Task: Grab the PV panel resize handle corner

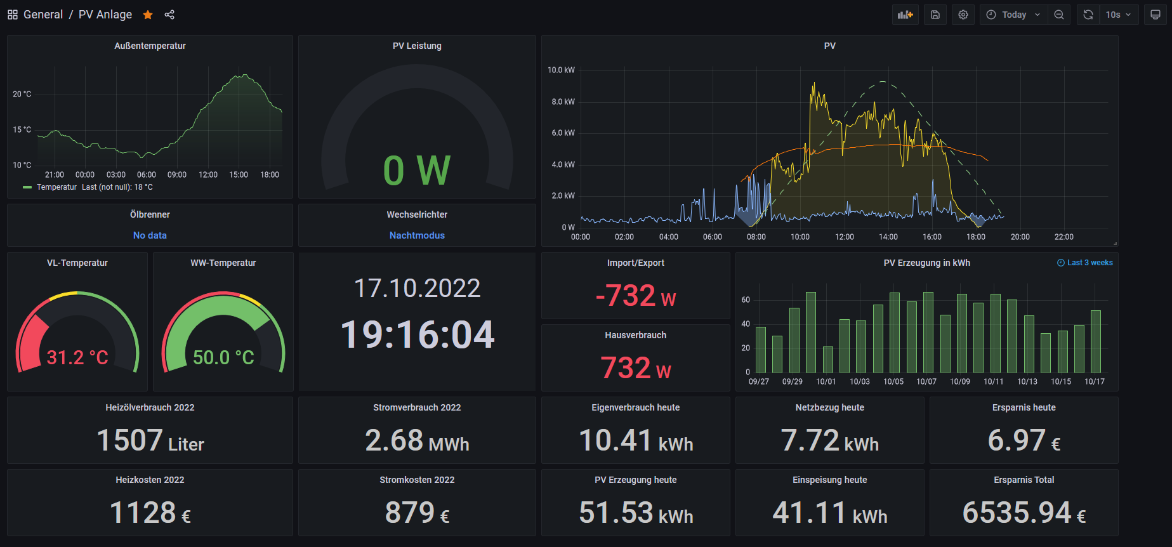Action: (1115, 243)
